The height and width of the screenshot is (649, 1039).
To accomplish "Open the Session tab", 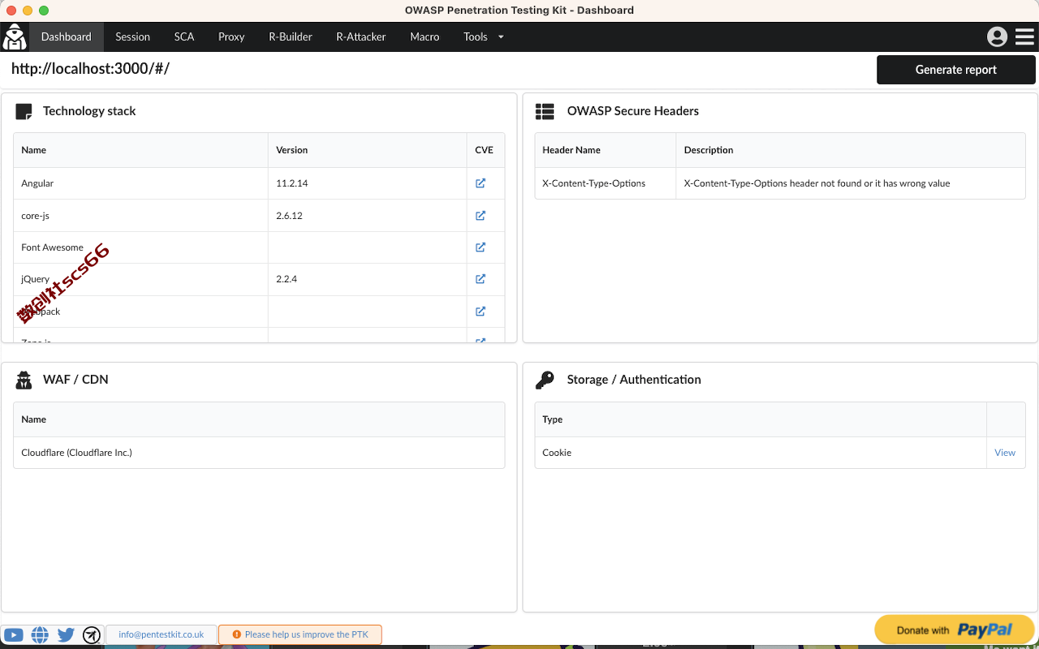I will click(x=132, y=37).
